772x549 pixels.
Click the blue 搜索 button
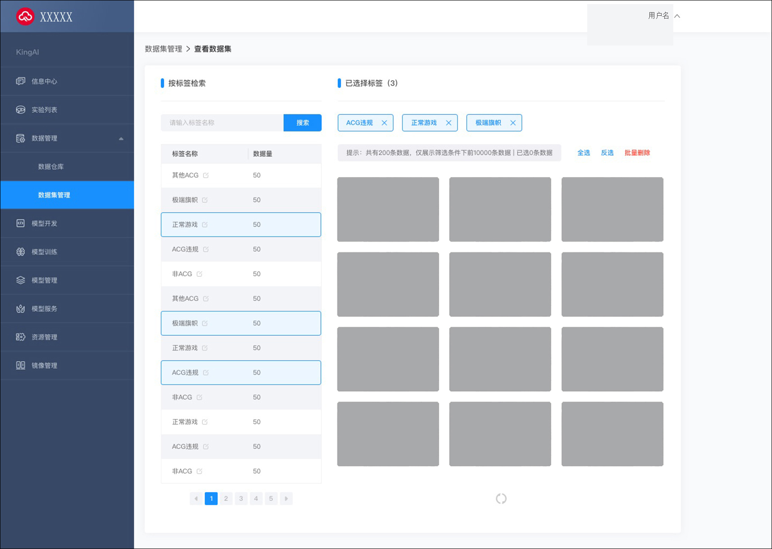(x=302, y=123)
